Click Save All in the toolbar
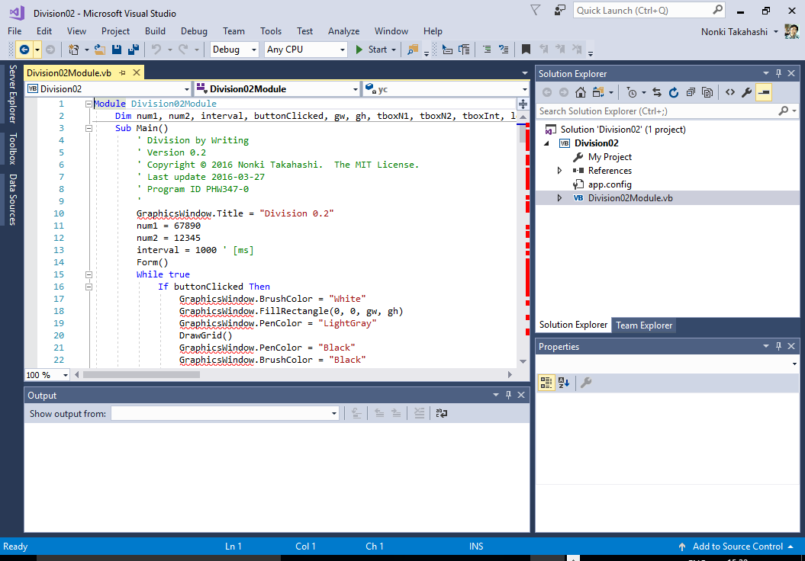The image size is (805, 561). [133, 50]
